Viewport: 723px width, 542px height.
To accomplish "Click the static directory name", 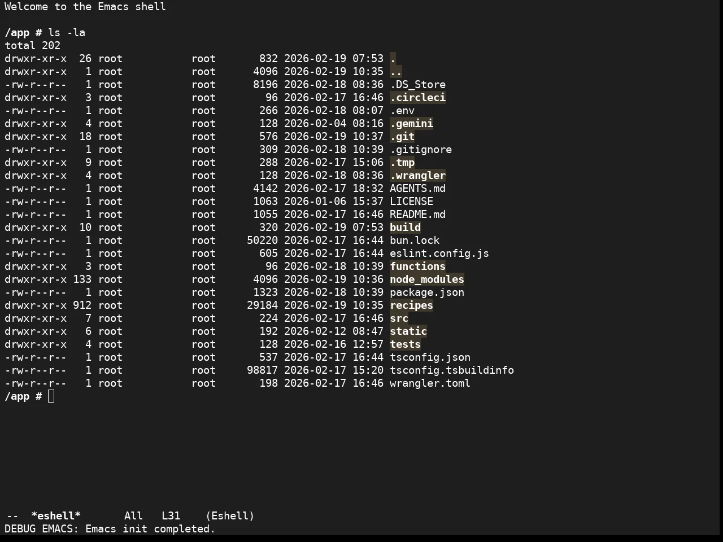I will tap(408, 331).
